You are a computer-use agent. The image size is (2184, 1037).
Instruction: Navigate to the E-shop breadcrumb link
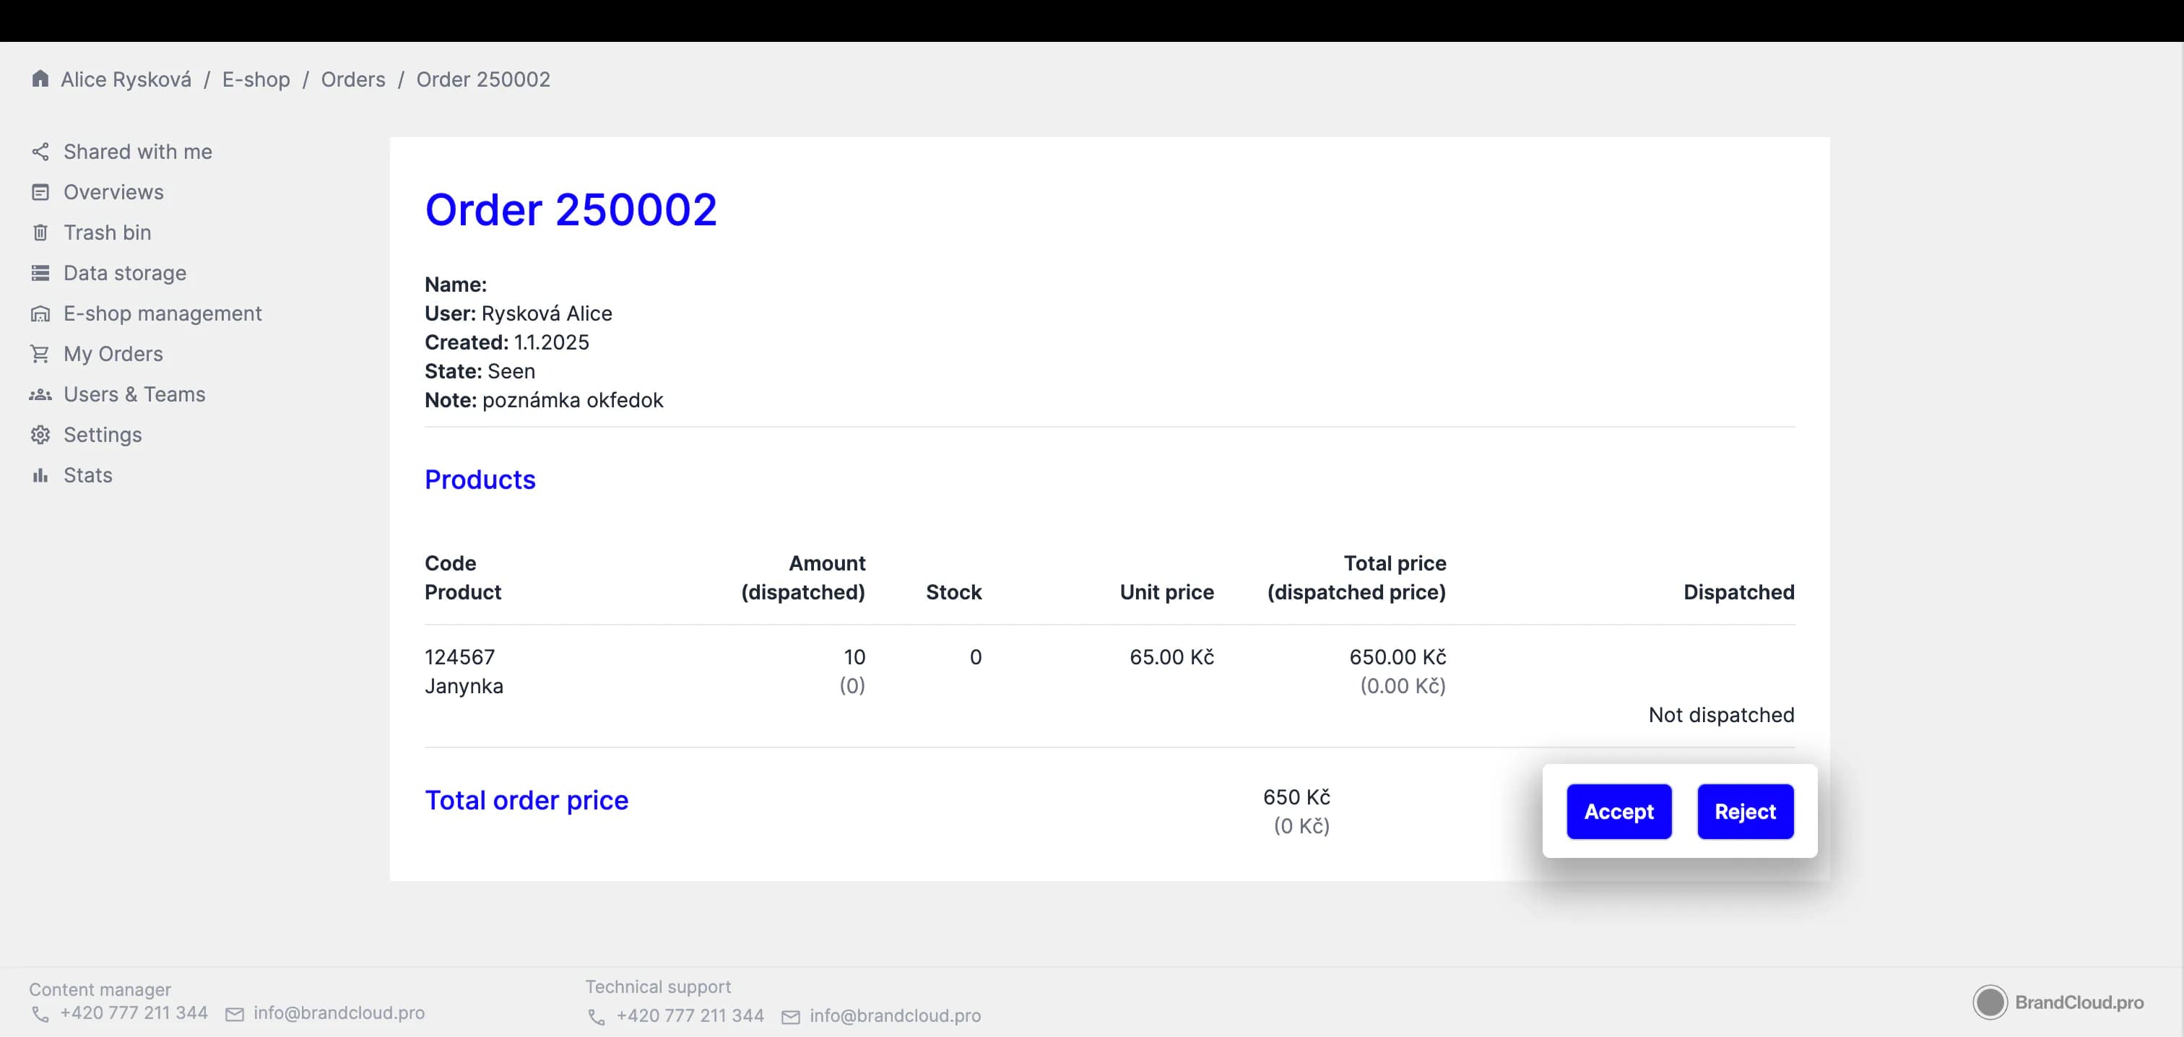[x=255, y=79]
